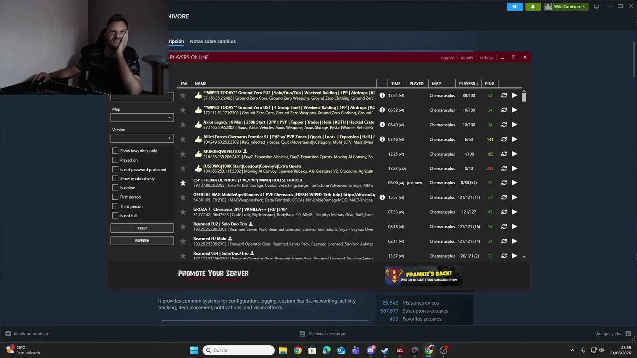Click the Frankie's Back banner ad

pos(424,276)
